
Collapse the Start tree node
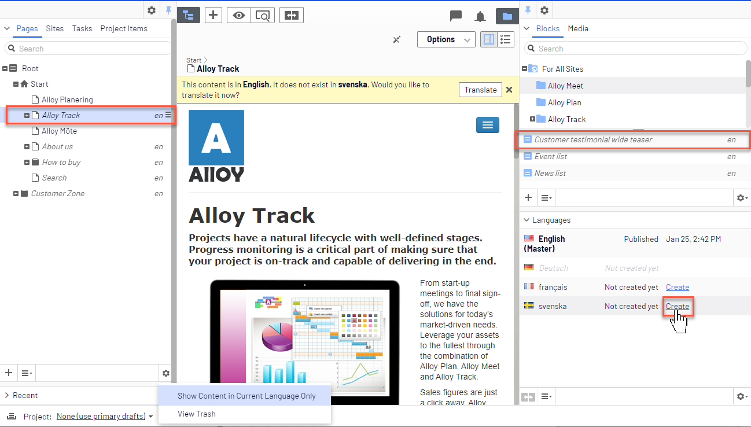point(16,84)
